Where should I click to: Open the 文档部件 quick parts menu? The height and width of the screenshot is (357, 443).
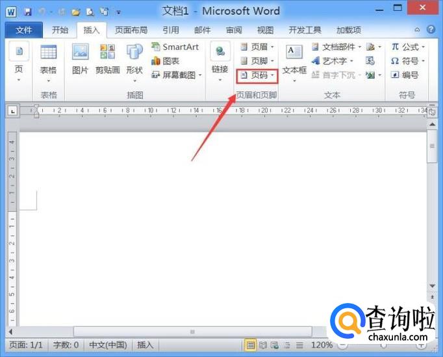(336, 47)
